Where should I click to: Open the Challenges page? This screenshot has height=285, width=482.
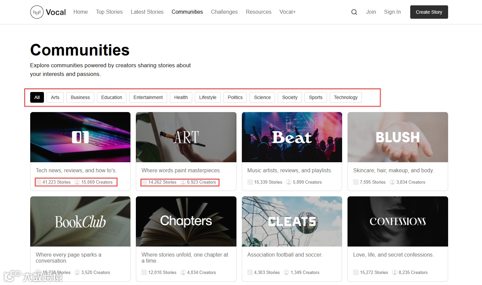(x=224, y=12)
